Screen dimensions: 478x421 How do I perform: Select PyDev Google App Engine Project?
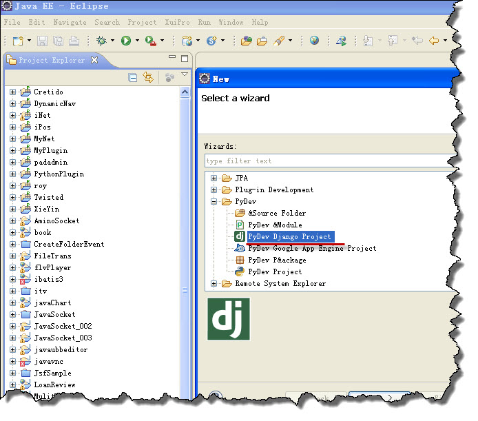coord(312,248)
